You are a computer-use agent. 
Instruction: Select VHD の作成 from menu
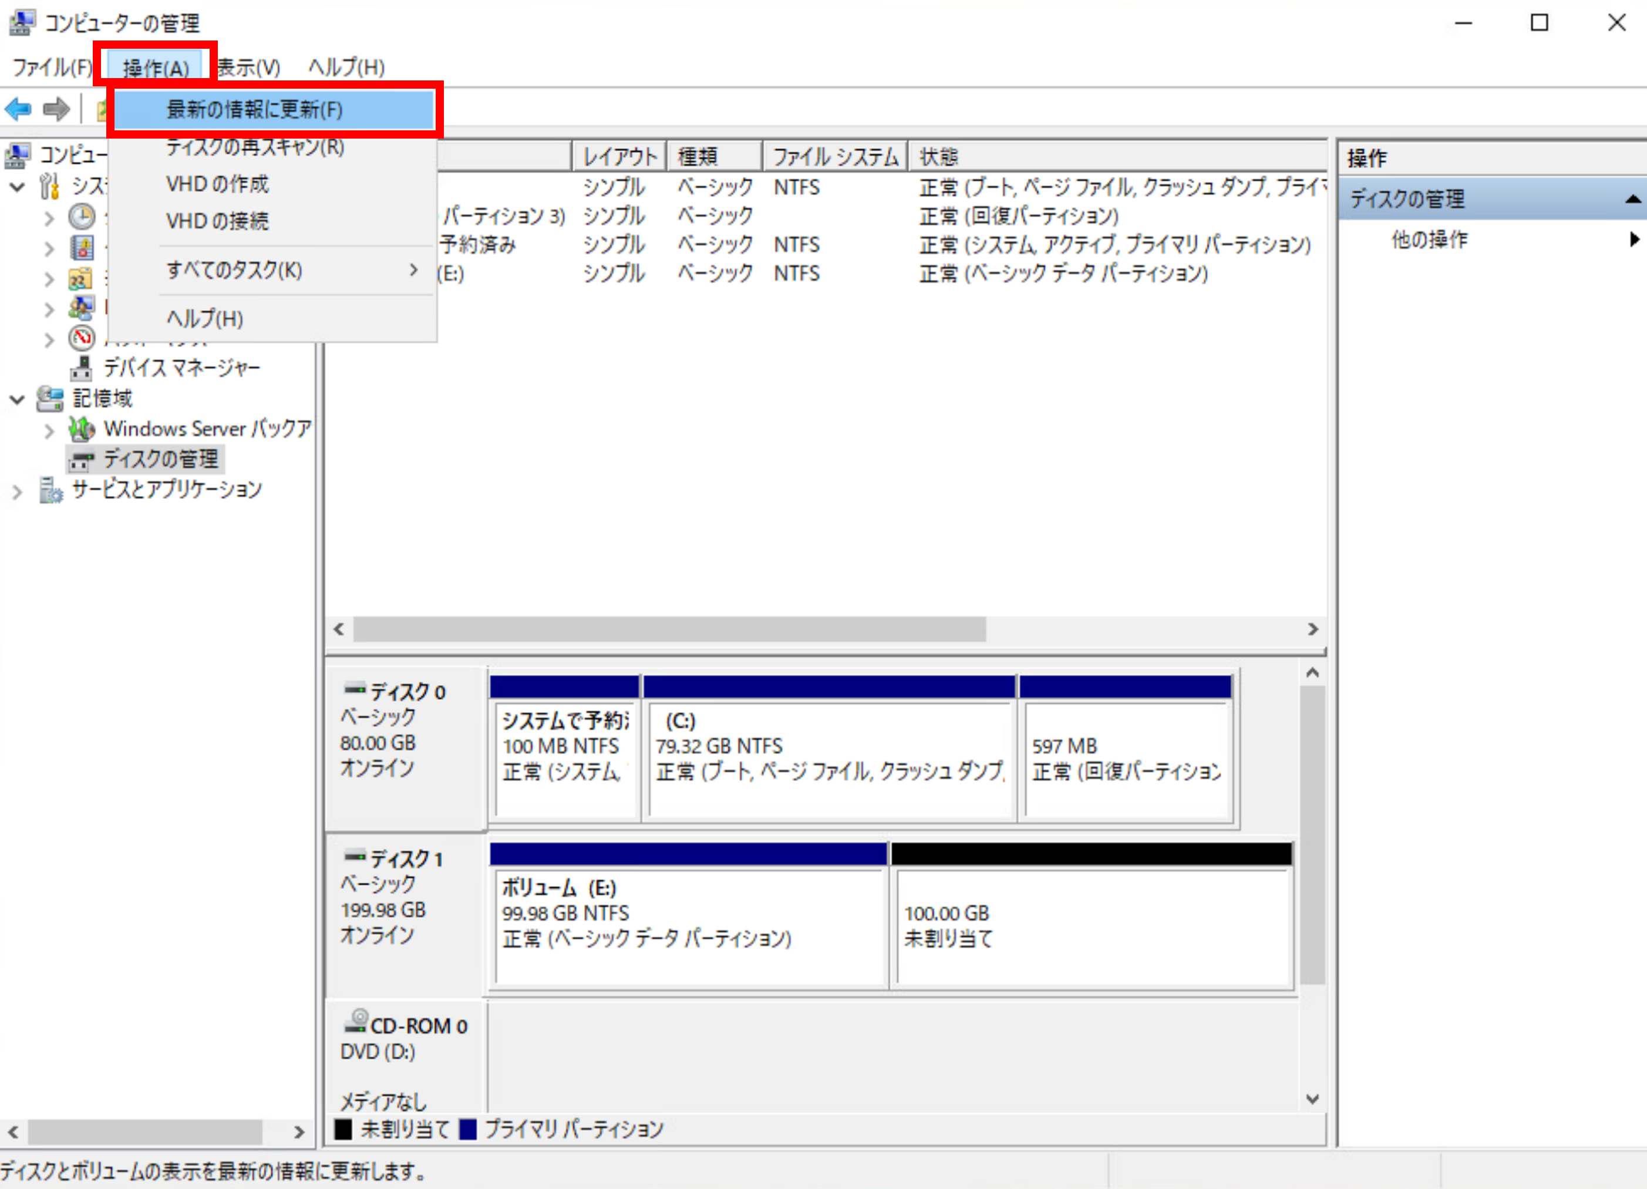click(217, 184)
